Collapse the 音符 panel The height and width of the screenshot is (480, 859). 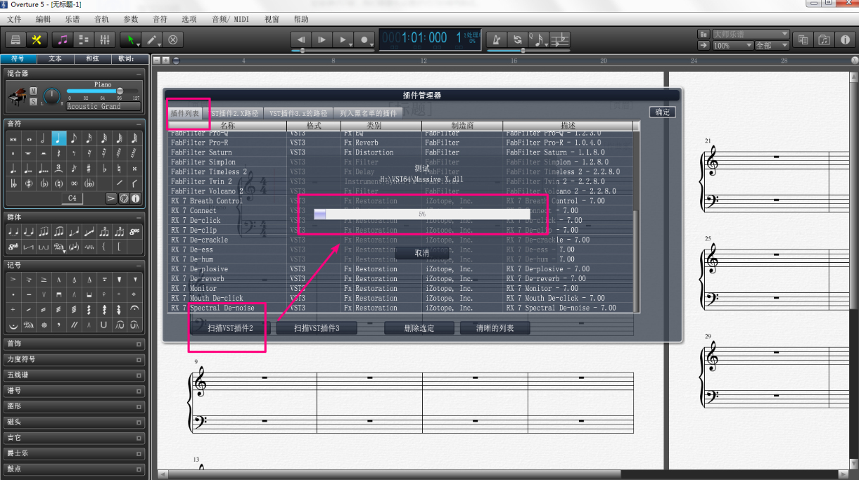tap(139, 124)
